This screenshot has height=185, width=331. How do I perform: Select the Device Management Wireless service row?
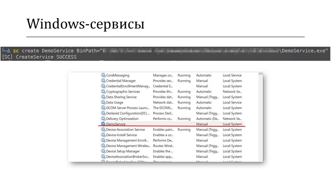click(128, 146)
